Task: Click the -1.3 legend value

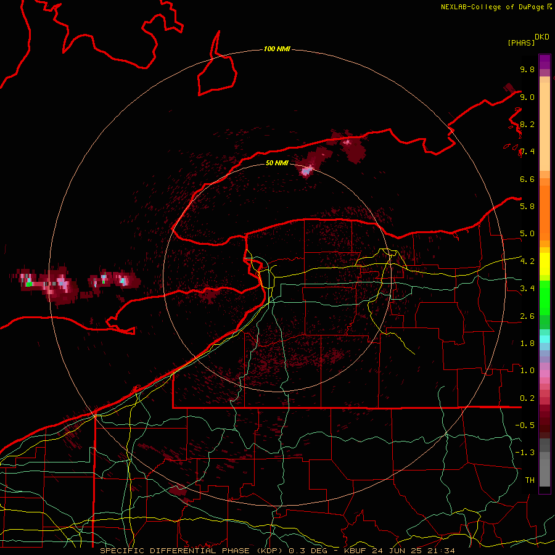Action: coord(525,453)
